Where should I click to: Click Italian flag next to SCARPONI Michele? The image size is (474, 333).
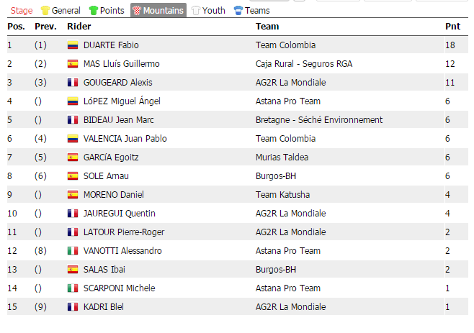click(73, 288)
